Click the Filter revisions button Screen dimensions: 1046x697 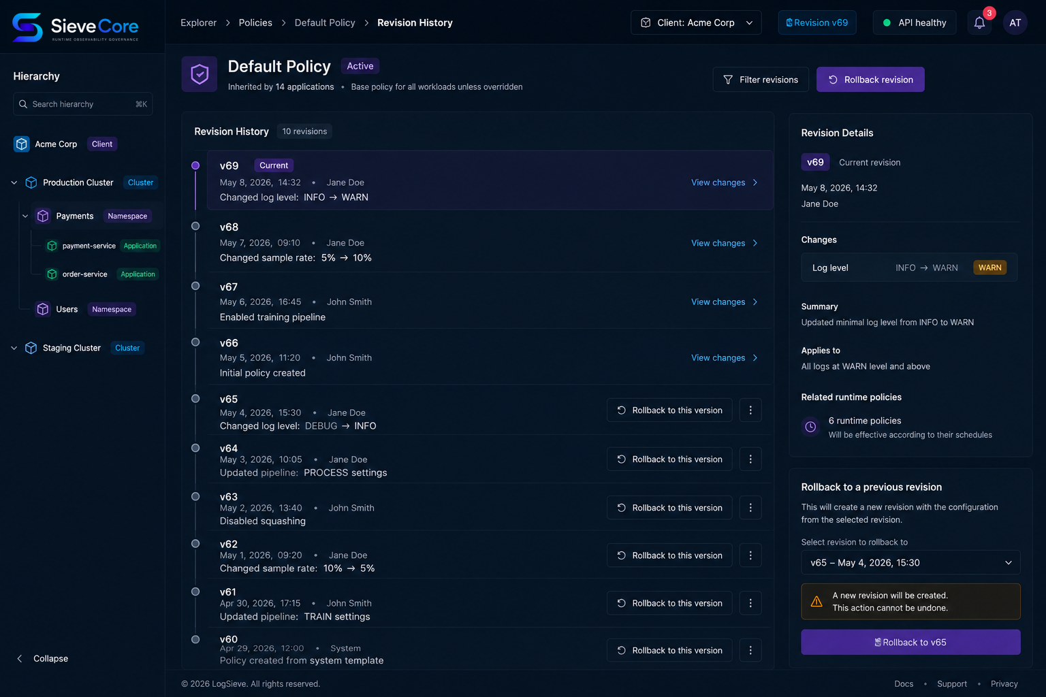click(761, 80)
